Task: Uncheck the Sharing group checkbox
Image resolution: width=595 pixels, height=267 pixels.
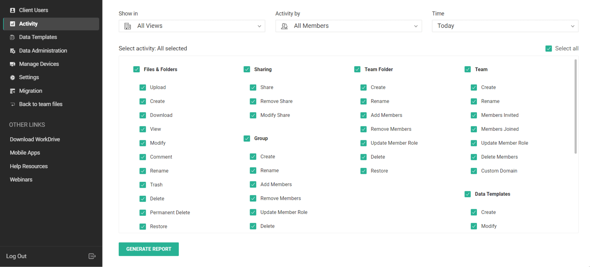Action: tap(247, 70)
